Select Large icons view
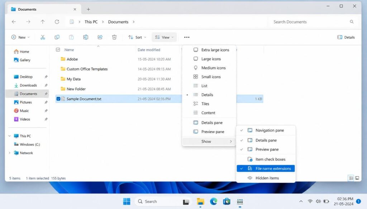The image size is (367, 209). (x=209, y=59)
